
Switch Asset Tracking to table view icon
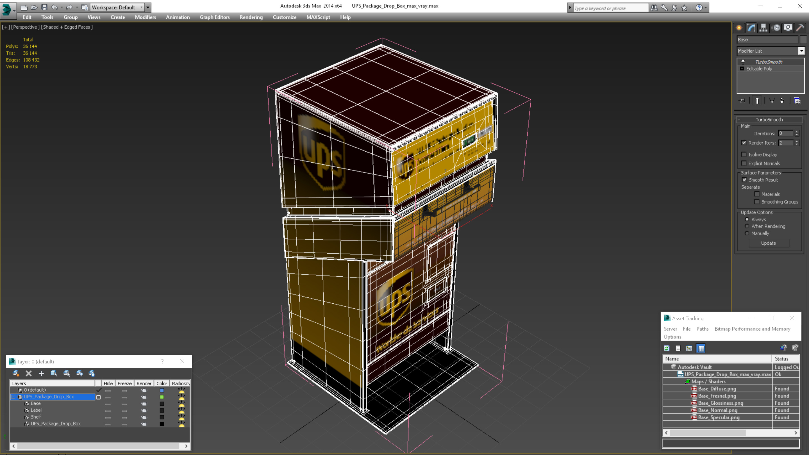(701, 348)
